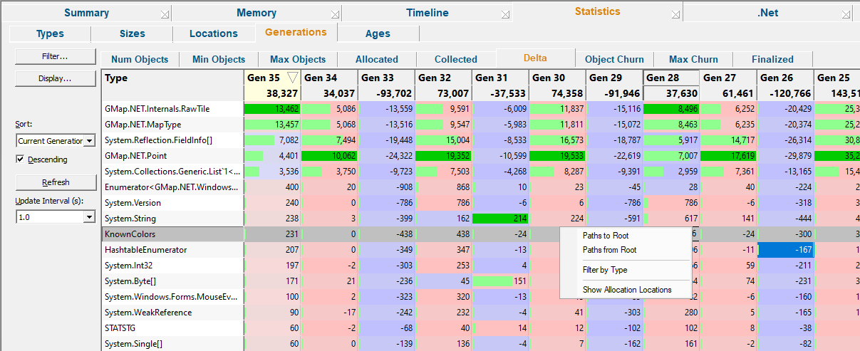Click the Filter... button
Image resolution: width=860 pixels, height=351 pixels.
[x=54, y=56]
